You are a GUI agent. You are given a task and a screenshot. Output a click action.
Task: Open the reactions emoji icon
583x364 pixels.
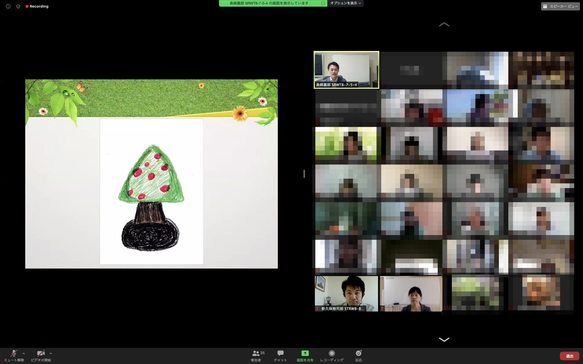coord(358,353)
